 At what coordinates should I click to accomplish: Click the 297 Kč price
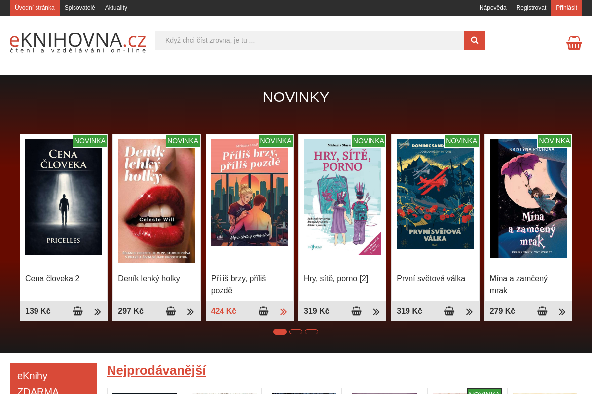click(x=131, y=311)
